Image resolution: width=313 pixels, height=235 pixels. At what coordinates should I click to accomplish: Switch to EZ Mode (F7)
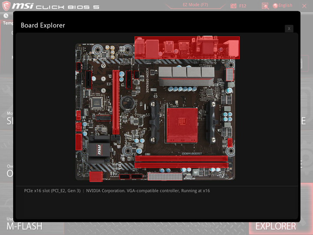coord(195,5)
